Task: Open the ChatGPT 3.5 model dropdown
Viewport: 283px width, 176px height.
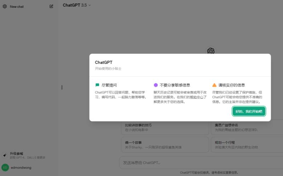Action: (77, 5)
